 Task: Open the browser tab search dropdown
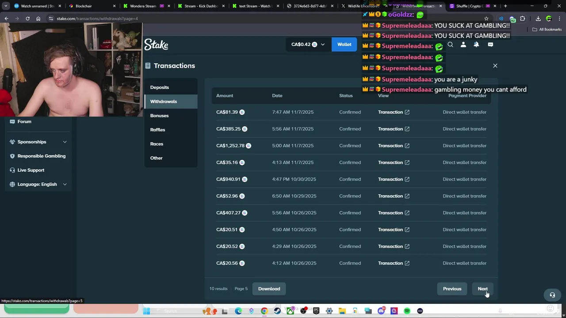(x=6, y=6)
